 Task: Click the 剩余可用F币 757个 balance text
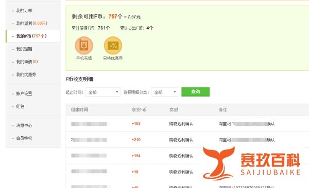(106, 17)
